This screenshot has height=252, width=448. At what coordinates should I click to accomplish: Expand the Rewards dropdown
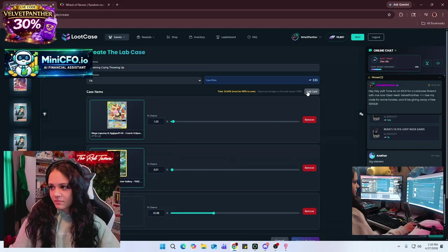pyautogui.click(x=146, y=37)
